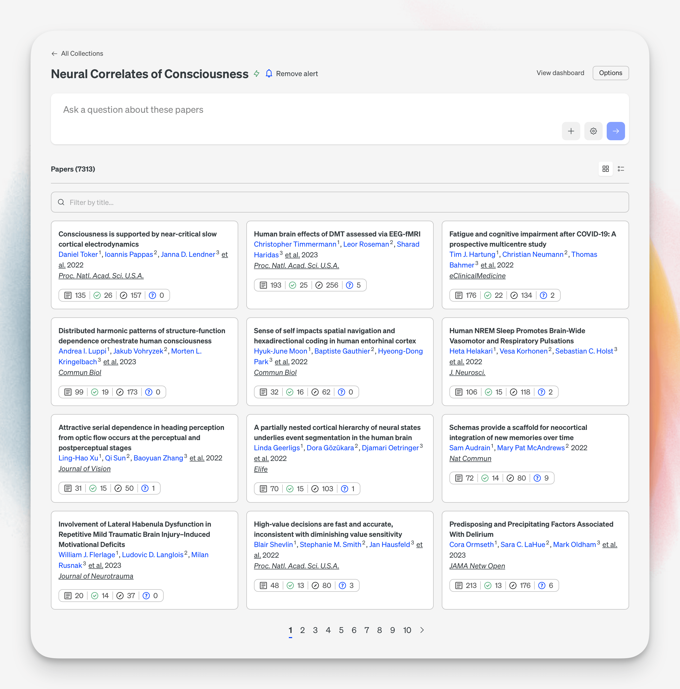
Task: Click the plus icon in the question box
Action: [571, 131]
